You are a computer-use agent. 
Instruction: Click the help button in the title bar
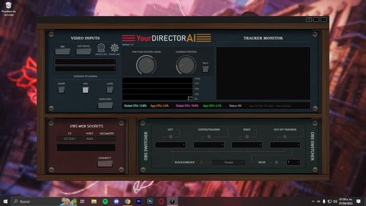click(x=309, y=19)
